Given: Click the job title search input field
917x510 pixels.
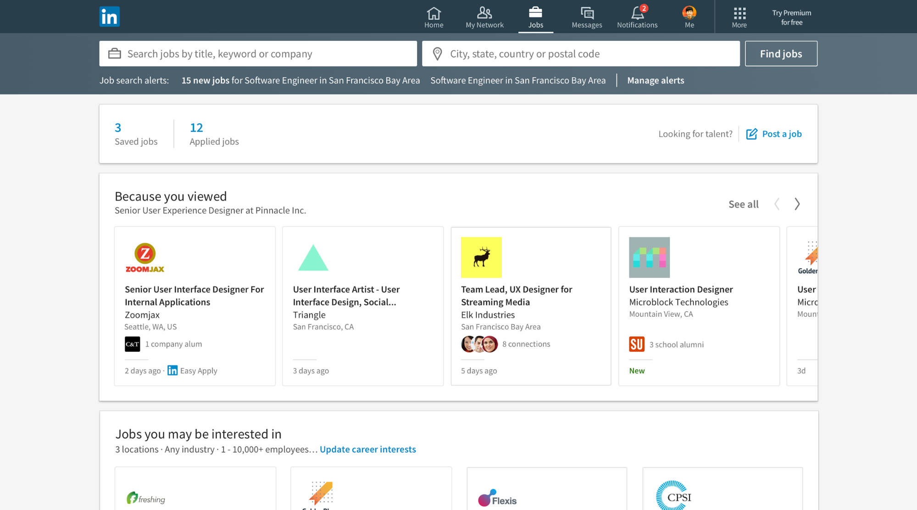Looking at the screenshot, I should pyautogui.click(x=257, y=54).
